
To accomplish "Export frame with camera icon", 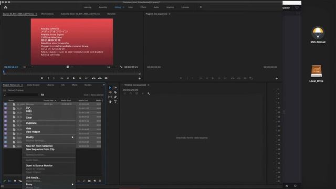I will tap(106, 78).
